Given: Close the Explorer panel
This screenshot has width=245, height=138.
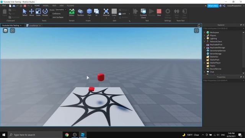Looking at the screenshot, I should [x=243, y=25].
